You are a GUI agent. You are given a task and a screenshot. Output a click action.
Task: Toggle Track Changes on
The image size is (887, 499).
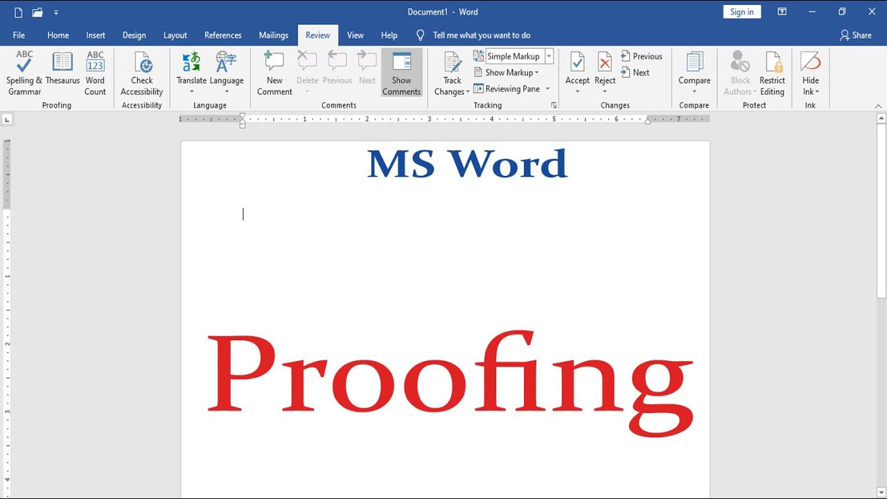point(453,68)
